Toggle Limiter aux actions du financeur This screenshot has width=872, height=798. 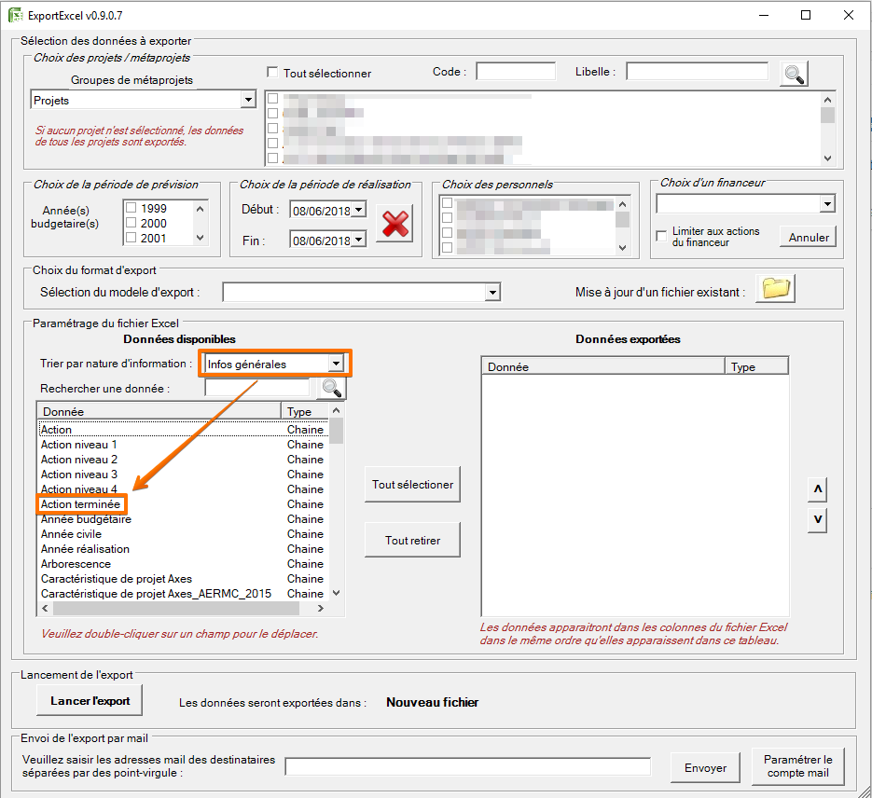661,235
